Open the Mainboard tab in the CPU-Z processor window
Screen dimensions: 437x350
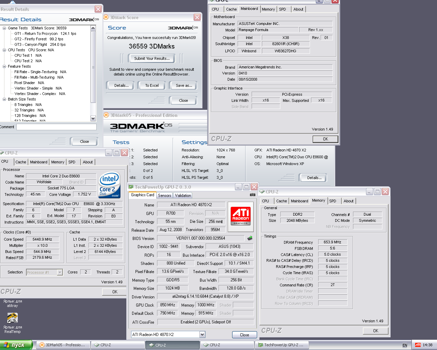pyautogui.click(x=39, y=162)
